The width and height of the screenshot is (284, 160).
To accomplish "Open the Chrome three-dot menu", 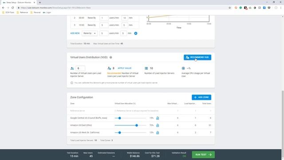I will tap(281, 8).
